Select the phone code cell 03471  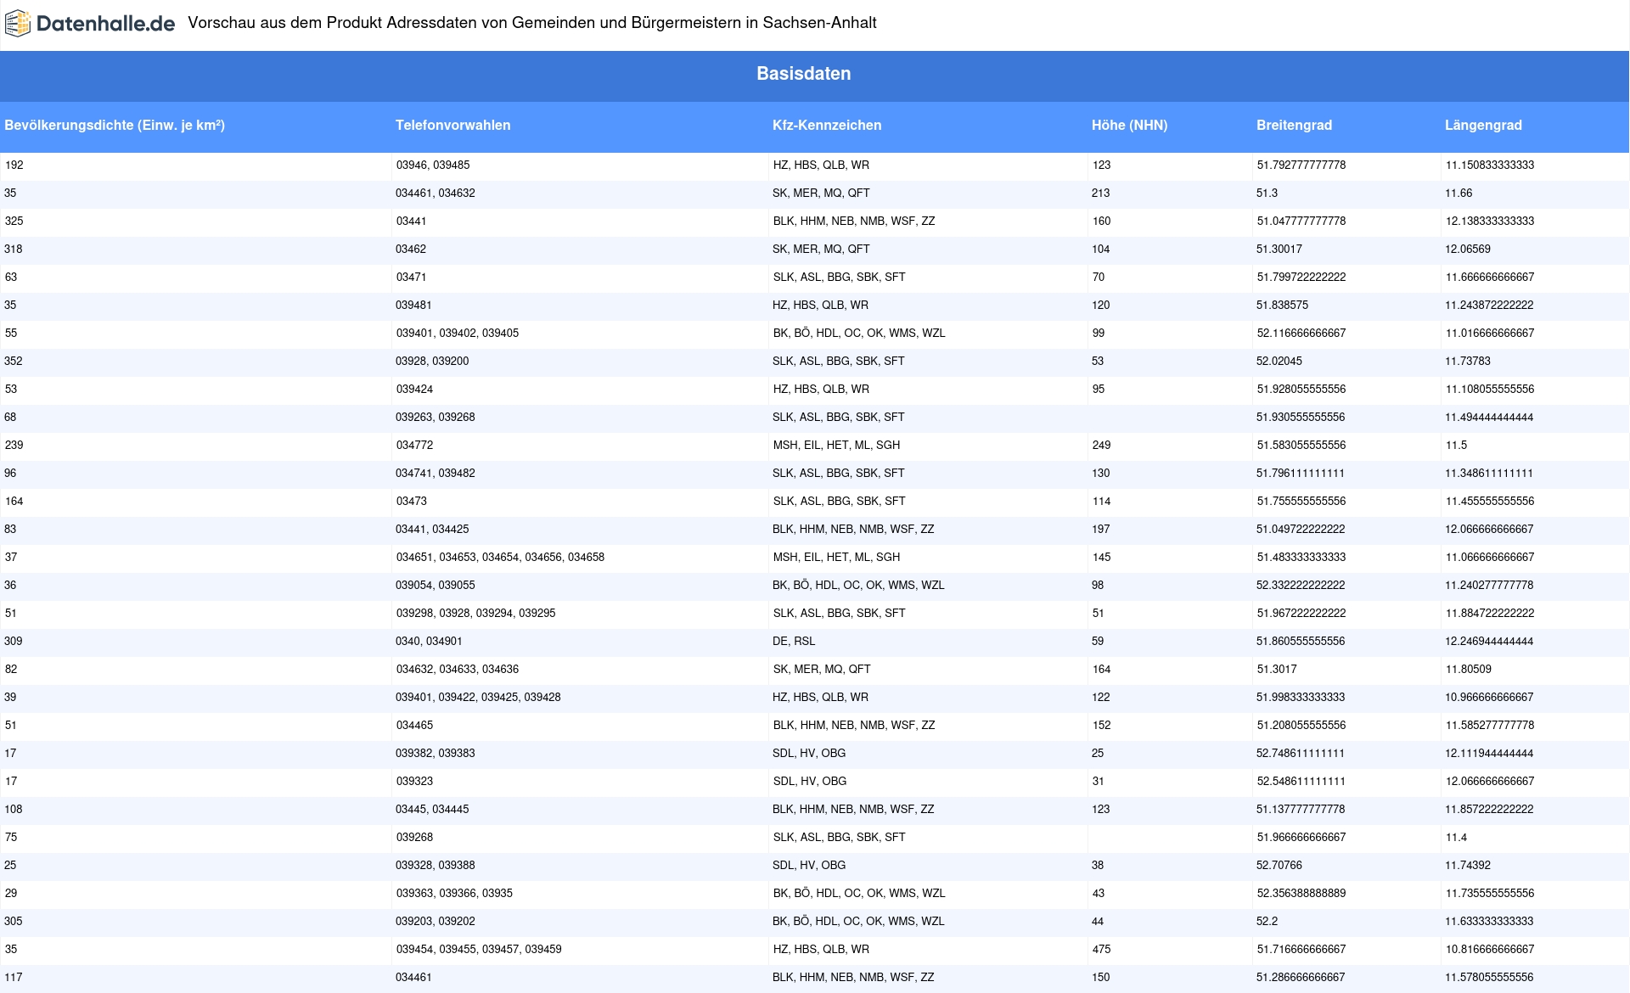[x=411, y=278]
